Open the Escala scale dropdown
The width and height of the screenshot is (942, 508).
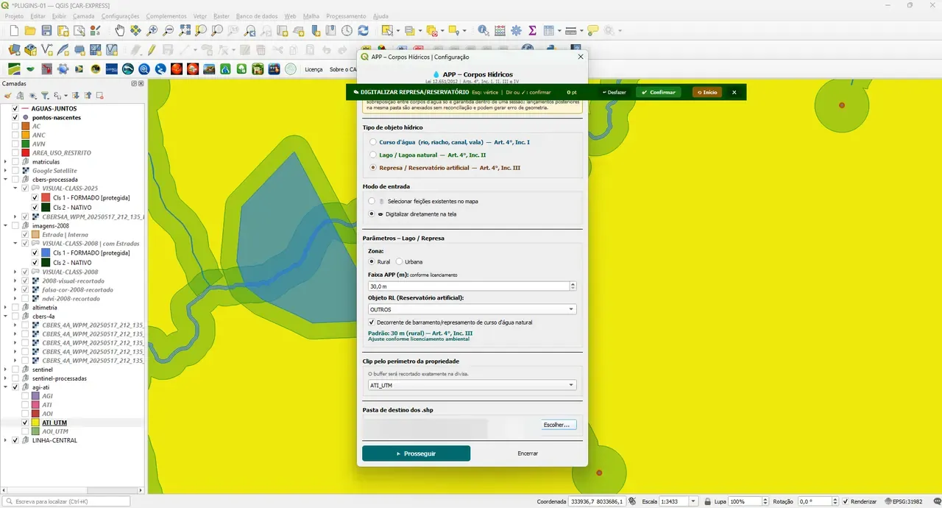[693, 501]
